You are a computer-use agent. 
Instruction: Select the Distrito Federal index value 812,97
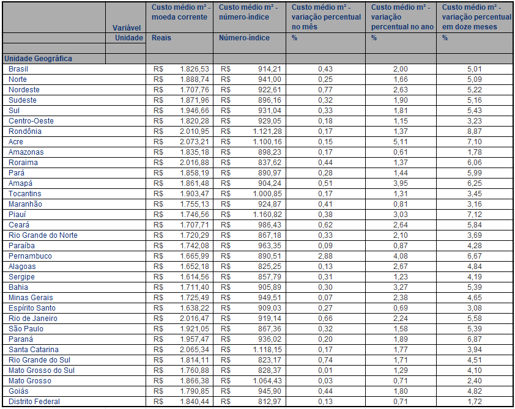[269, 402]
